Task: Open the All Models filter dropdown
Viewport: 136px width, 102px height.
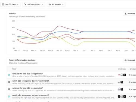Action: pos(56,4)
